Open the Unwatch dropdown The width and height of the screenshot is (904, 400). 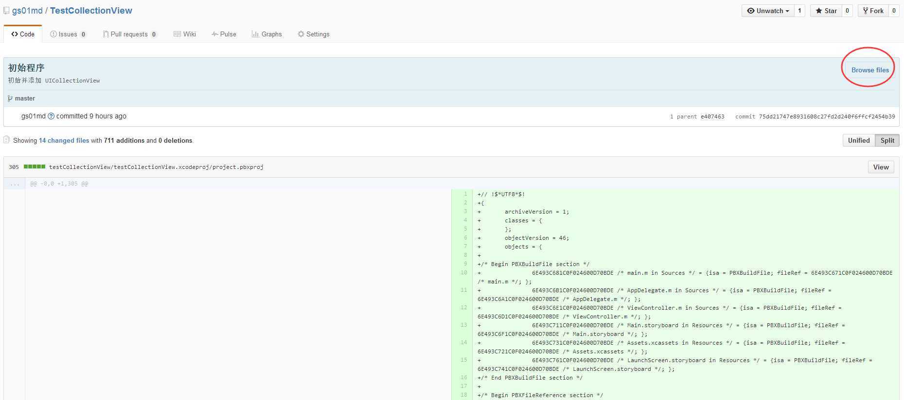[768, 11]
